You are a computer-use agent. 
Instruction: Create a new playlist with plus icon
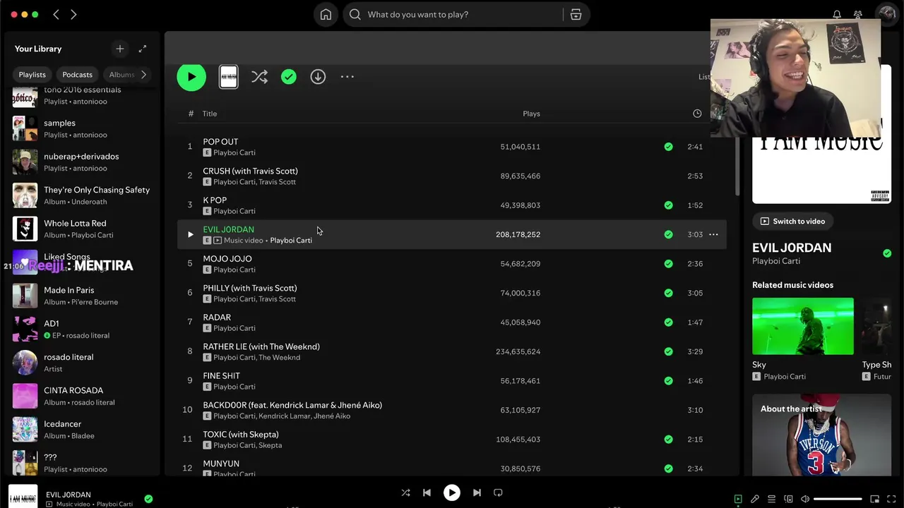tap(120, 49)
